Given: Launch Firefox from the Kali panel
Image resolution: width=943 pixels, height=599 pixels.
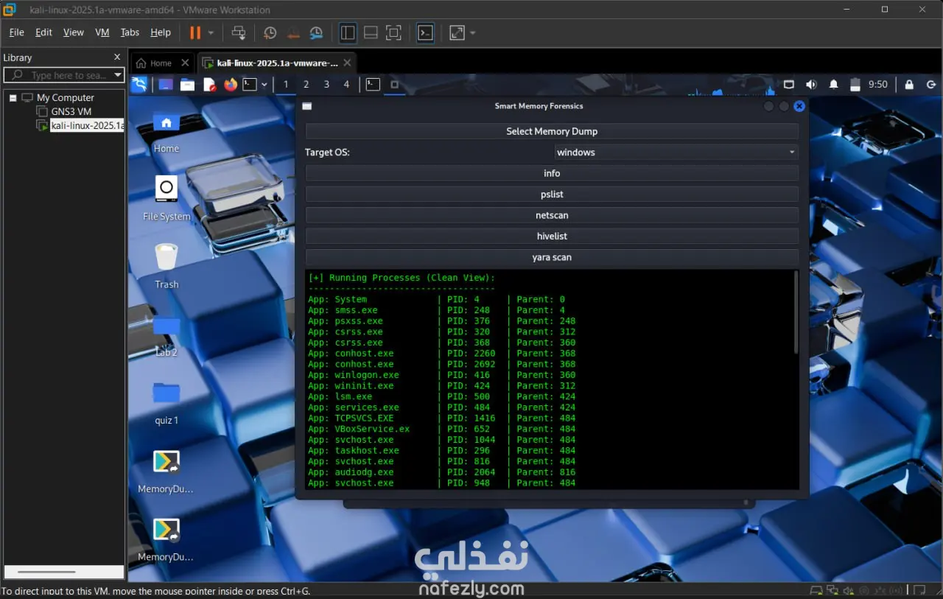Looking at the screenshot, I should click(231, 85).
